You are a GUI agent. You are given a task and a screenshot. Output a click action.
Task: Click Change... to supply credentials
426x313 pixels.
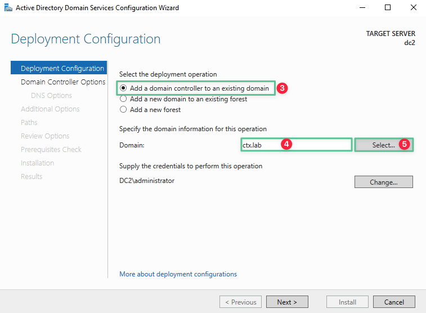click(383, 182)
